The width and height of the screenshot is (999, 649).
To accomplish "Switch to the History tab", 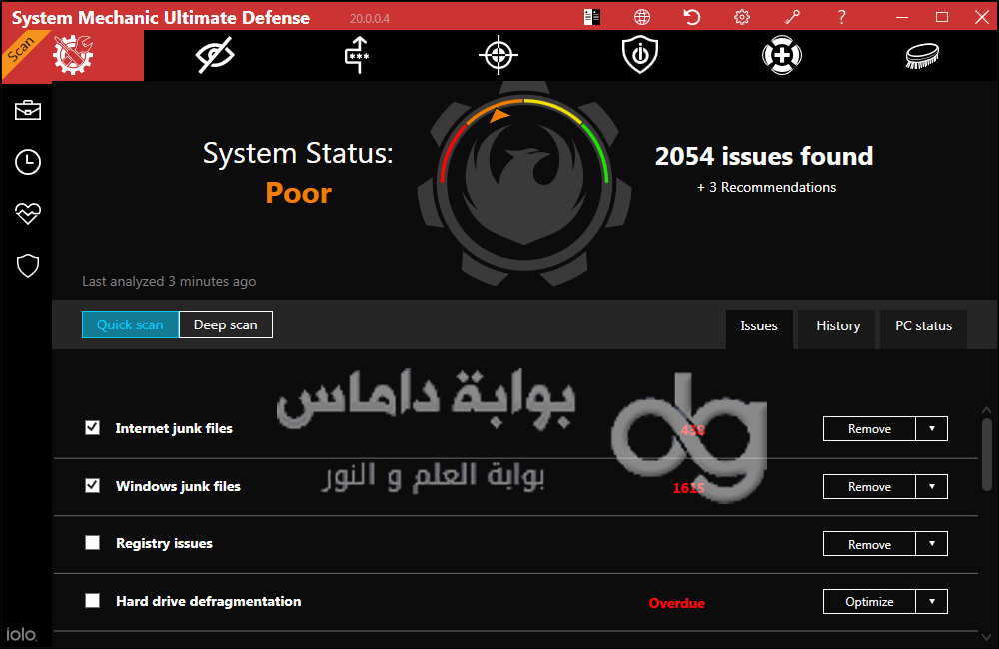I will coord(838,326).
